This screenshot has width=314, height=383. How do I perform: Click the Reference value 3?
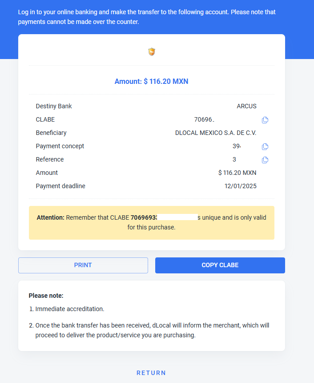(x=234, y=159)
